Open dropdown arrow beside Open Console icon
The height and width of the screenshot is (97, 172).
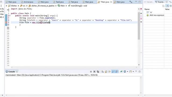tap(133, 72)
